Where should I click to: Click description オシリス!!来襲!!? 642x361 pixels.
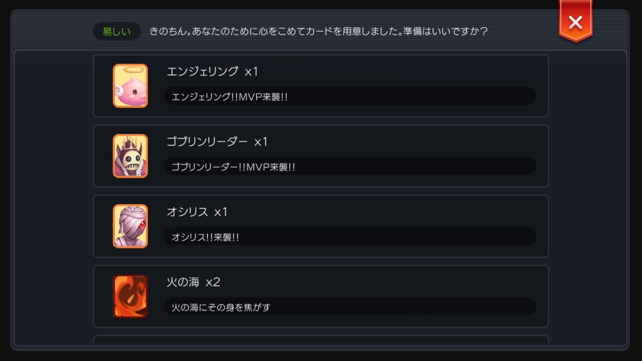(x=205, y=237)
